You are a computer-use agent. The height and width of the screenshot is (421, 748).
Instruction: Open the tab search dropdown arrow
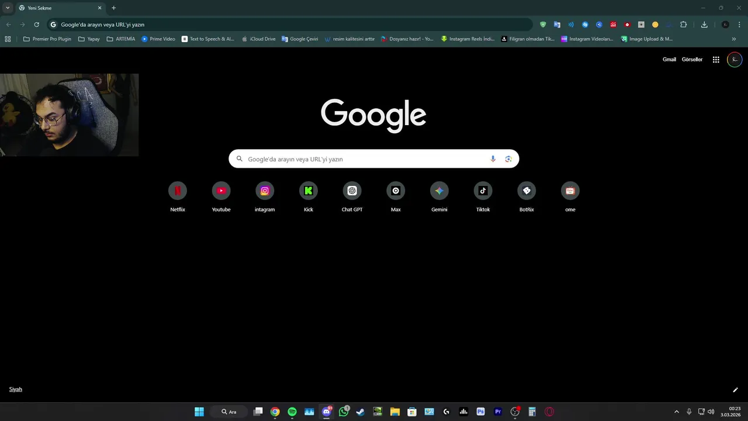click(x=8, y=8)
